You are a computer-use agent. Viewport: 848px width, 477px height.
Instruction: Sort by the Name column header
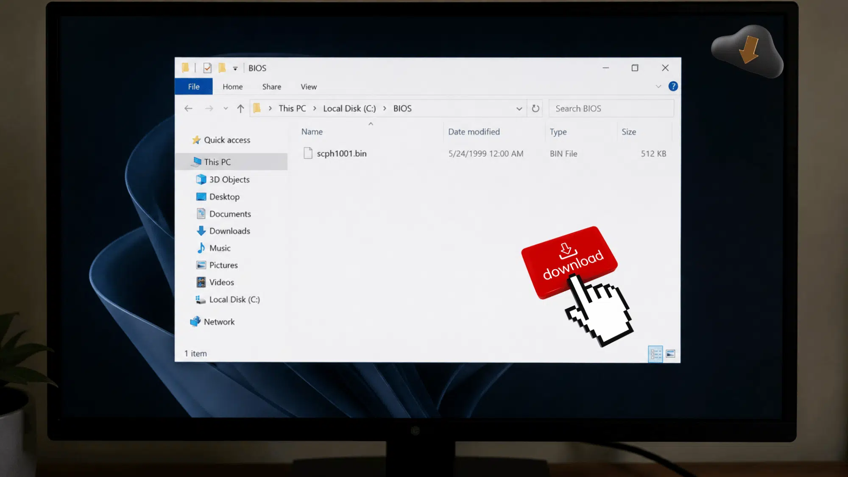(312, 132)
